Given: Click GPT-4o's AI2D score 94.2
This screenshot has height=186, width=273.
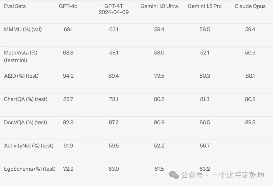Looking at the screenshot, I should tap(68, 76).
